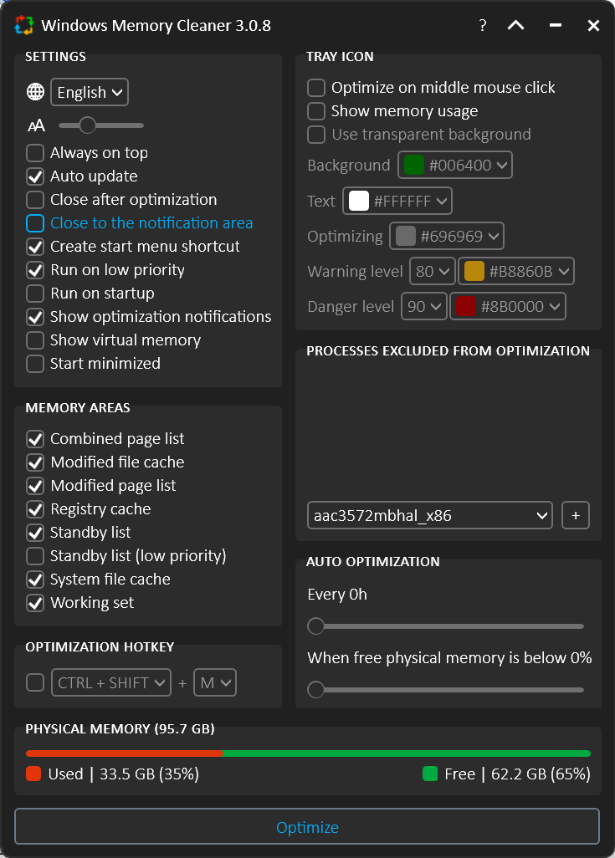Click the Windows Memory Cleaner application logo
This screenshot has width=615, height=858.
pyautogui.click(x=23, y=25)
